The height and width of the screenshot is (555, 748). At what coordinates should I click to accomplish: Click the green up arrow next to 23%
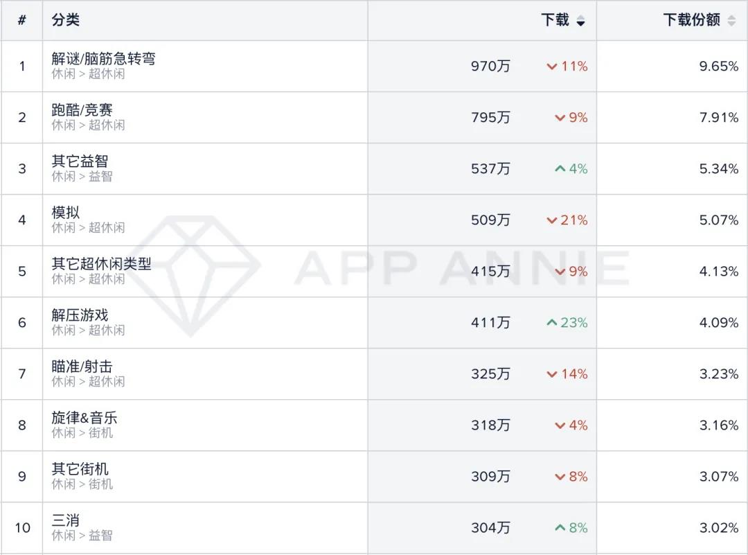(551, 323)
